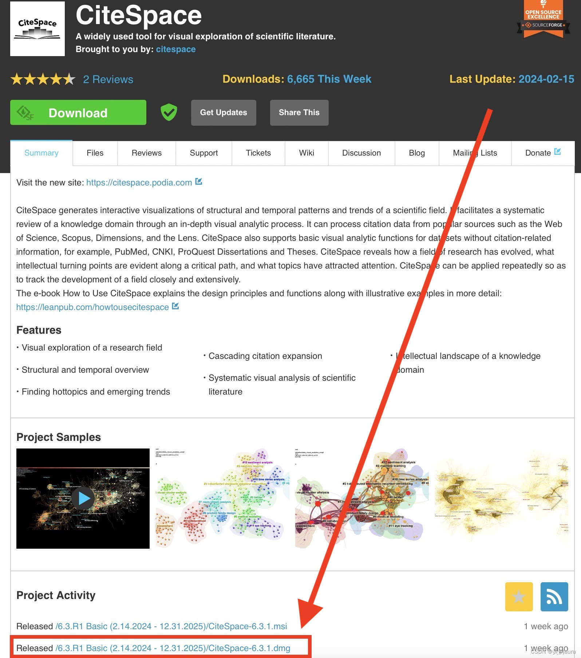Image resolution: width=581 pixels, height=658 pixels.
Task: Play the project sample video
Action: click(x=83, y=498)
